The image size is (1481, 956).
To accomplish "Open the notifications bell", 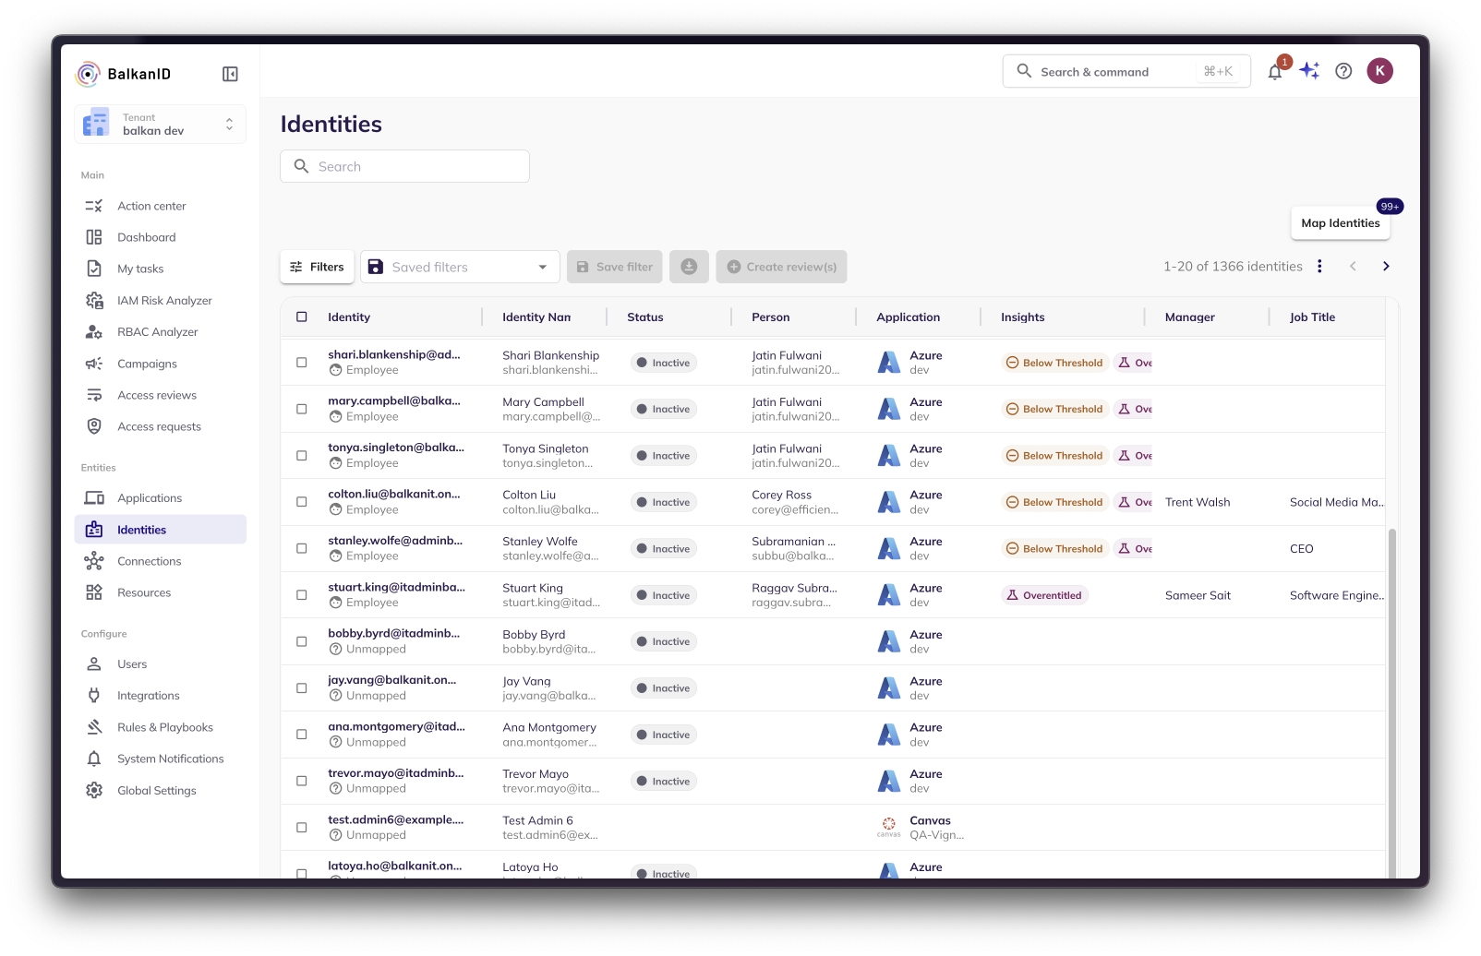I will point(1274,72).
